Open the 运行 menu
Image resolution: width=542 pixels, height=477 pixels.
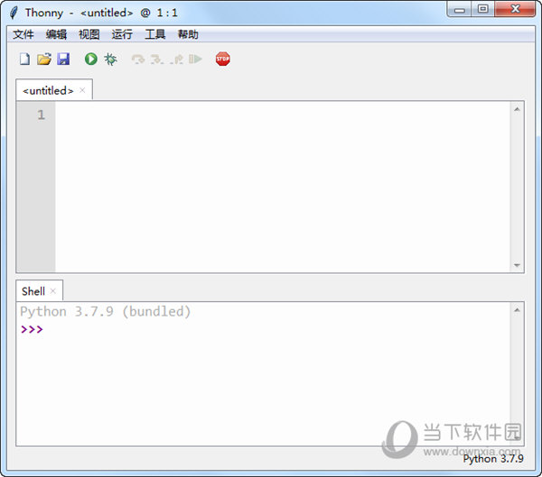pos(122,34)
